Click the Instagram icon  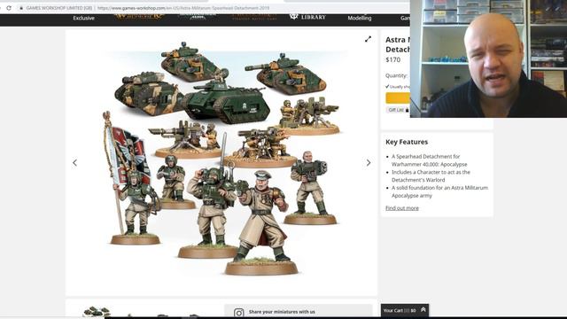238,312
